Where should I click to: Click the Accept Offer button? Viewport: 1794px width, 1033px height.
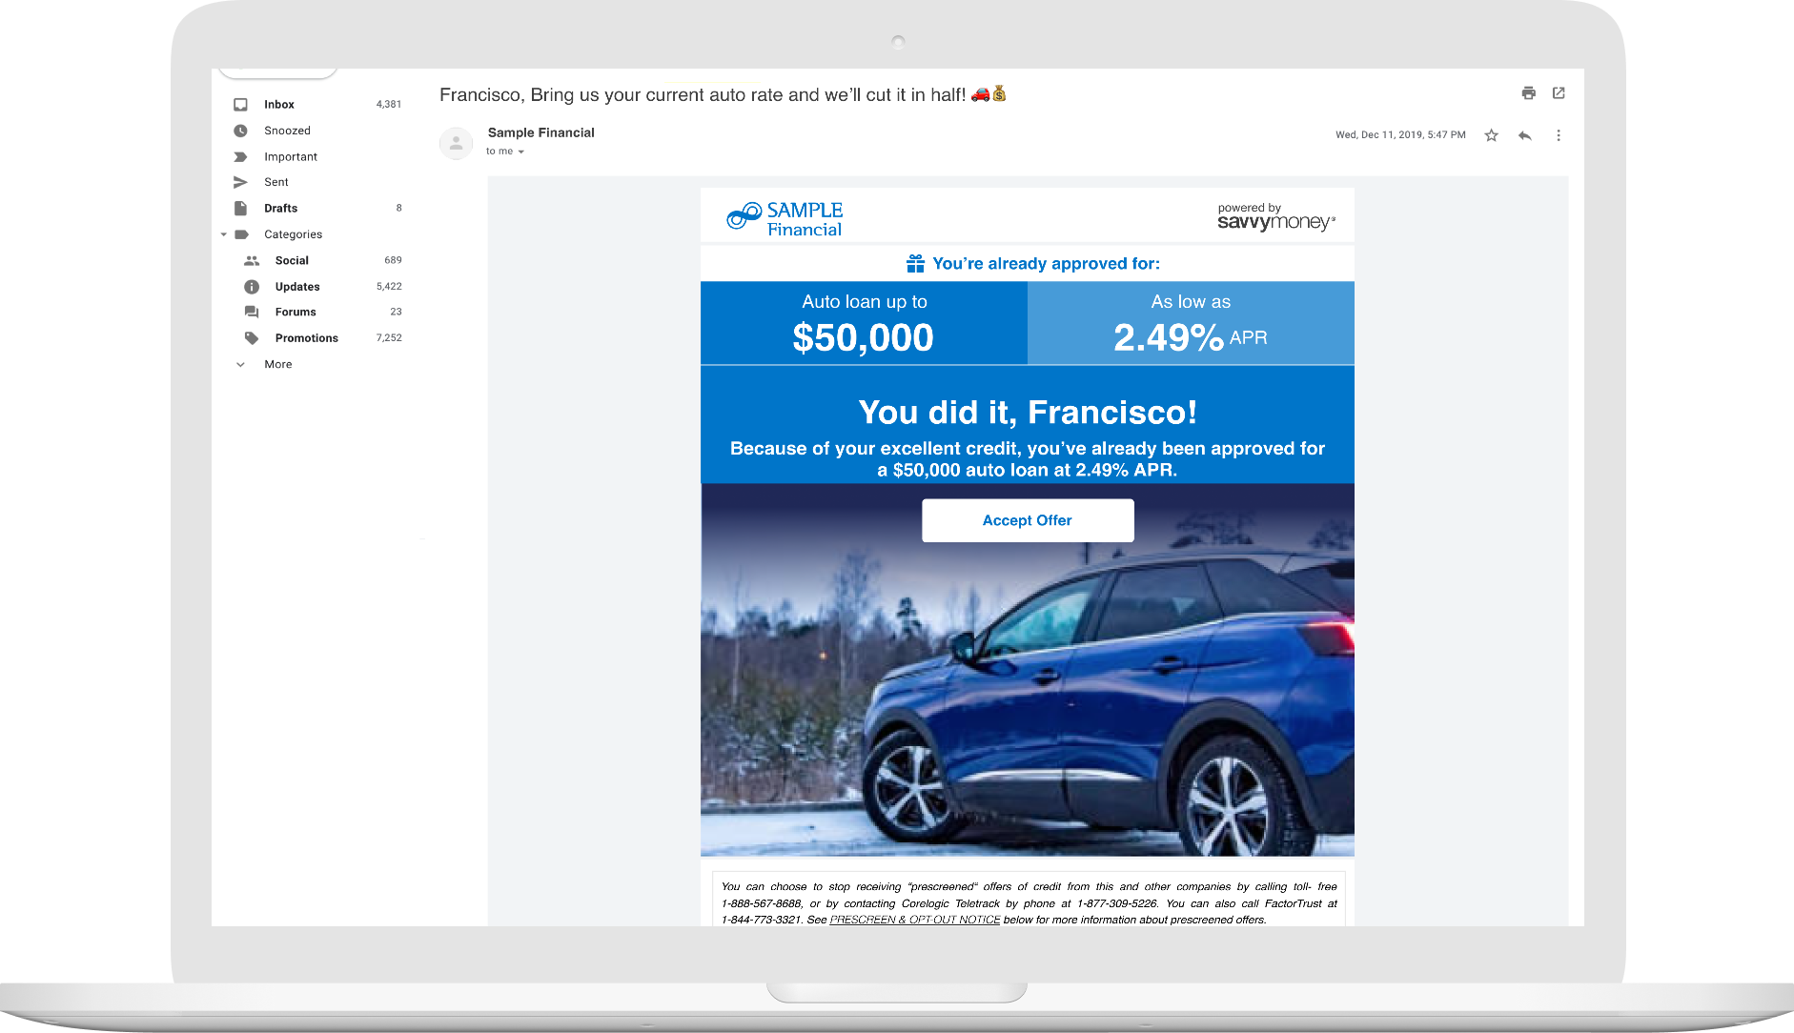1027,520
